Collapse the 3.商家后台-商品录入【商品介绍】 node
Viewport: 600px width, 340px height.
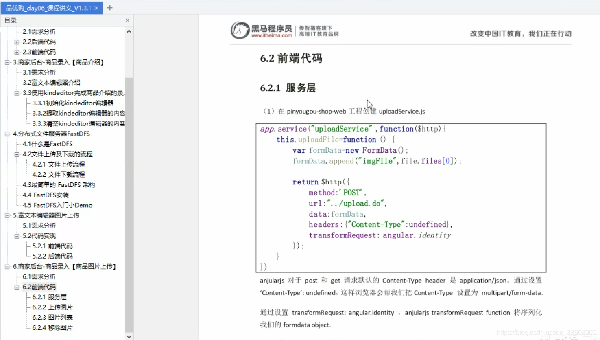[x=7, y=62]
